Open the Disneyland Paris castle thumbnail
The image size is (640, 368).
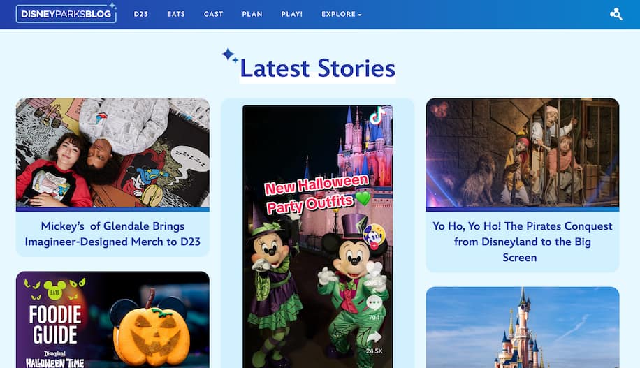(523, 327)
